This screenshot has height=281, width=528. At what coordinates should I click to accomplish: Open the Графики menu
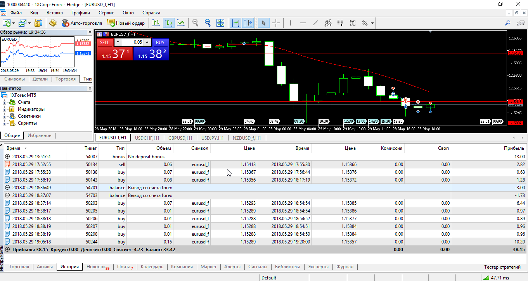pos(80,13)
